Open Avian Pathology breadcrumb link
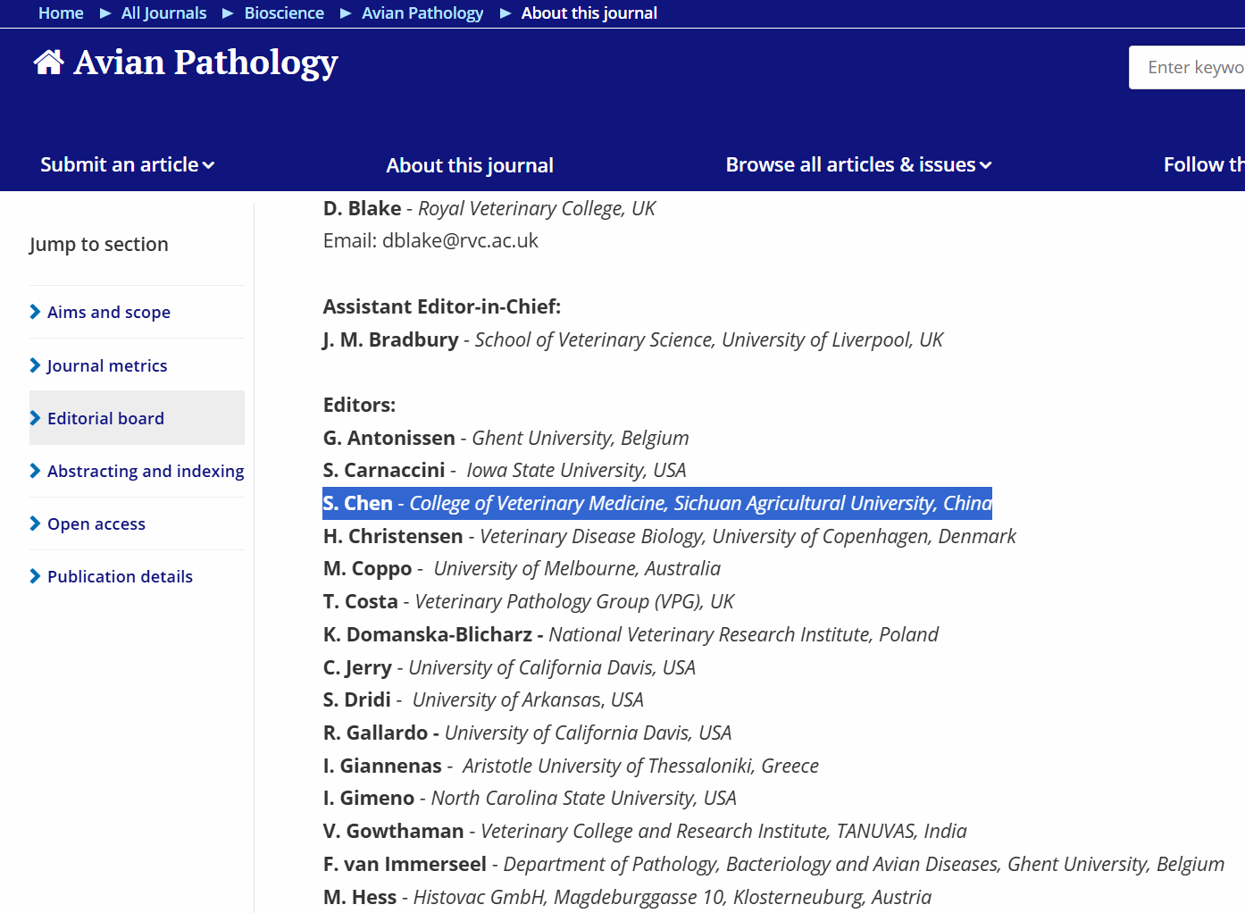This screenshot has height=913, width=1245. coord(422,13)
